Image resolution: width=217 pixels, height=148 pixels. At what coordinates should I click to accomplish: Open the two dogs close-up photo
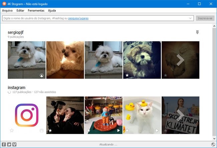65,60
